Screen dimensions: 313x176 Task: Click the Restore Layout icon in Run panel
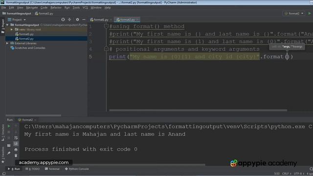(9, 146)
